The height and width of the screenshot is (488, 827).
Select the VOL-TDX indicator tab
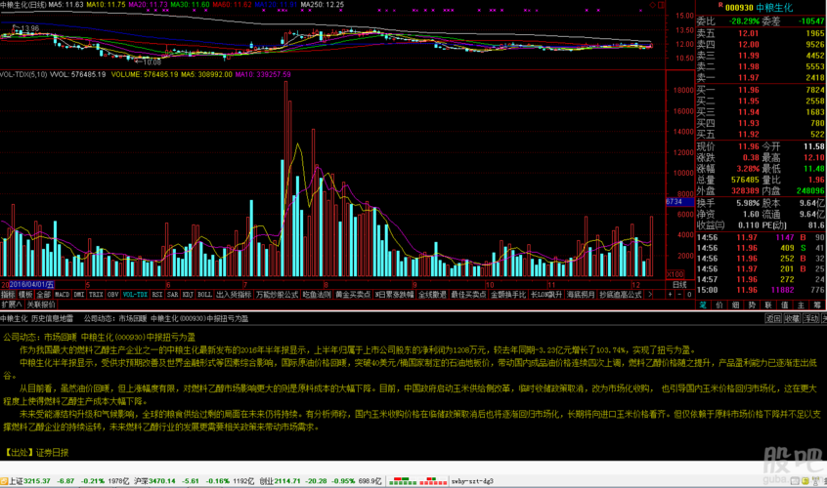pyautogui.click(x=136, y=295)
